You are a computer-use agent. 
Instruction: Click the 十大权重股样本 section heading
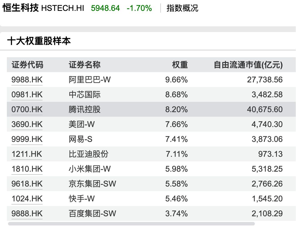tap(39, 41)
